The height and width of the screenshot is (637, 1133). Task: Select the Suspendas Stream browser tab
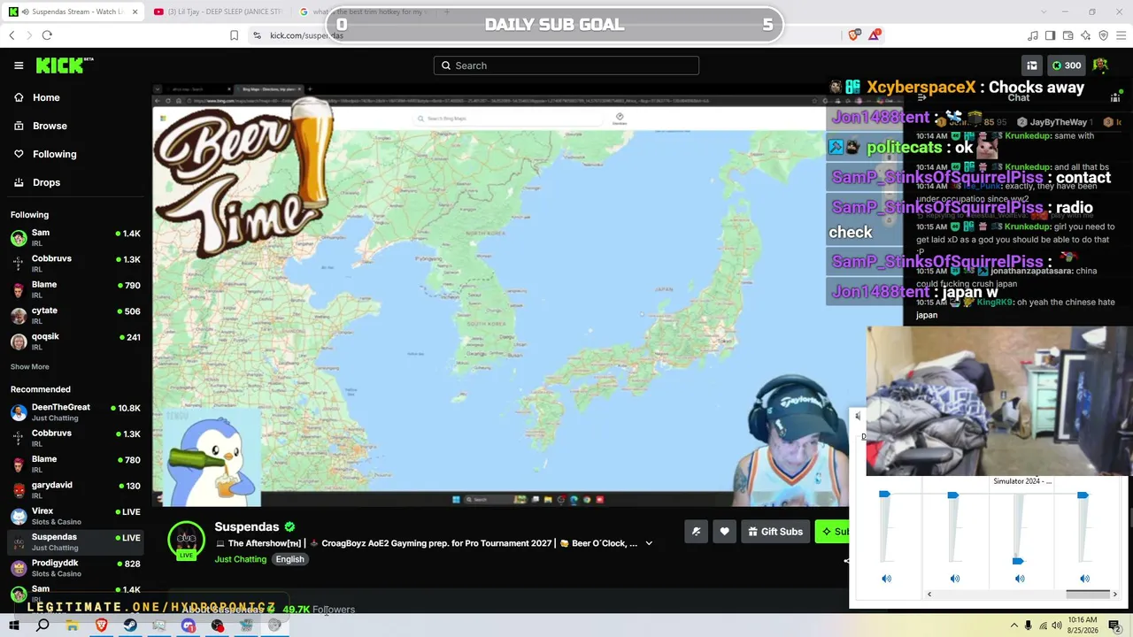[73, 12]
